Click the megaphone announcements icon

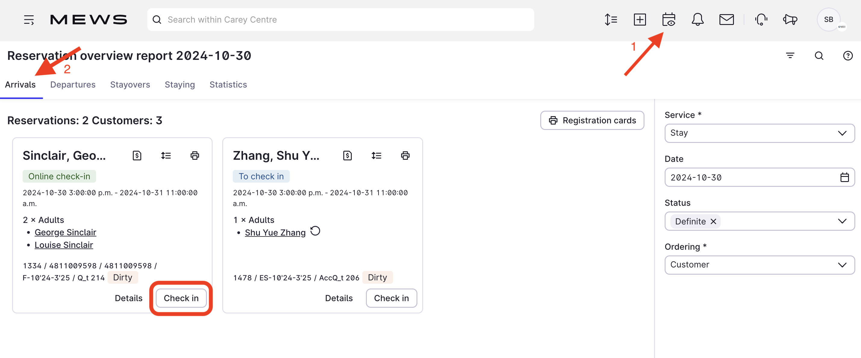coord(790,20)
